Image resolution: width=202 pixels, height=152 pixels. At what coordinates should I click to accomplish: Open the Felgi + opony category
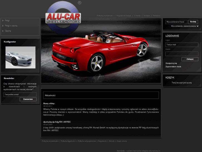[11, 26]
